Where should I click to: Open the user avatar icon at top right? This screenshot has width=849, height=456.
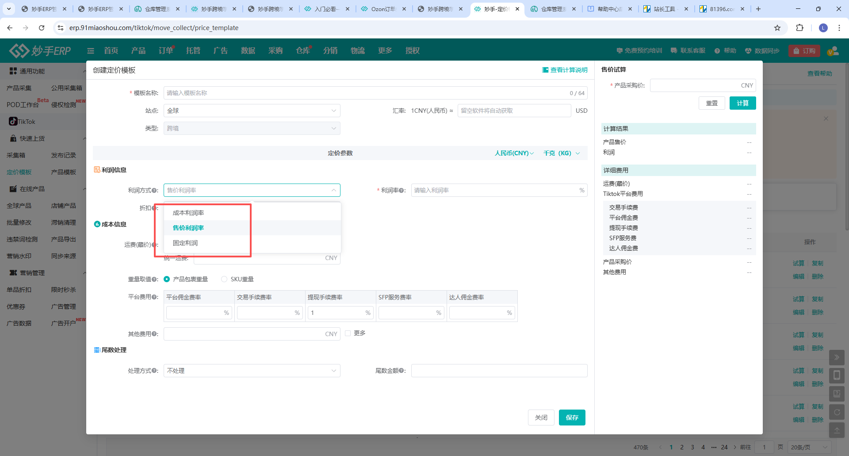coord(833,51)
